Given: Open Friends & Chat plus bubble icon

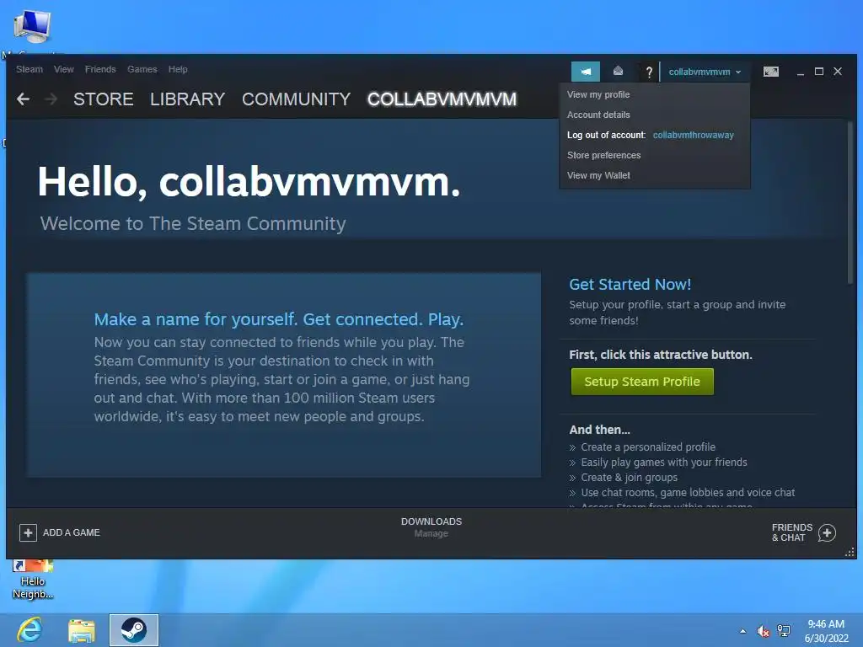Looking at the screenshot, I should [x=827, y=532].
